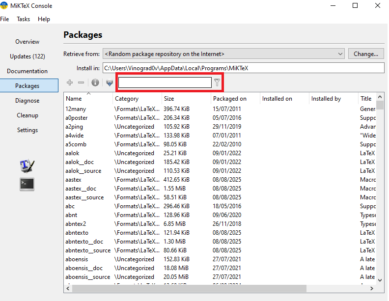Viewport: 389px width, 301px height.
Task: Select the 12many package row
Action: coord(220,109)
